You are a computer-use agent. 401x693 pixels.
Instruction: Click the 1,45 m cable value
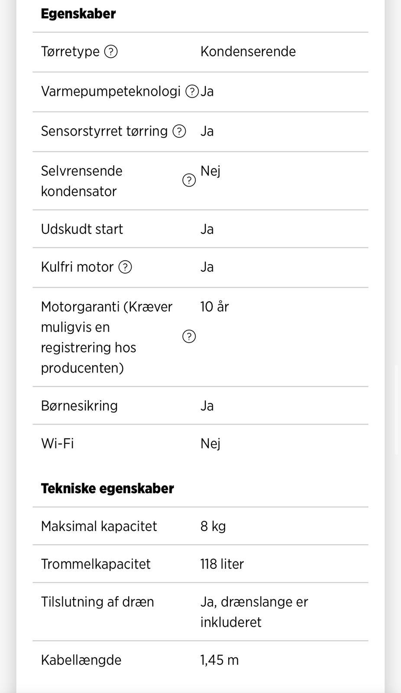[x=219, y=660]
